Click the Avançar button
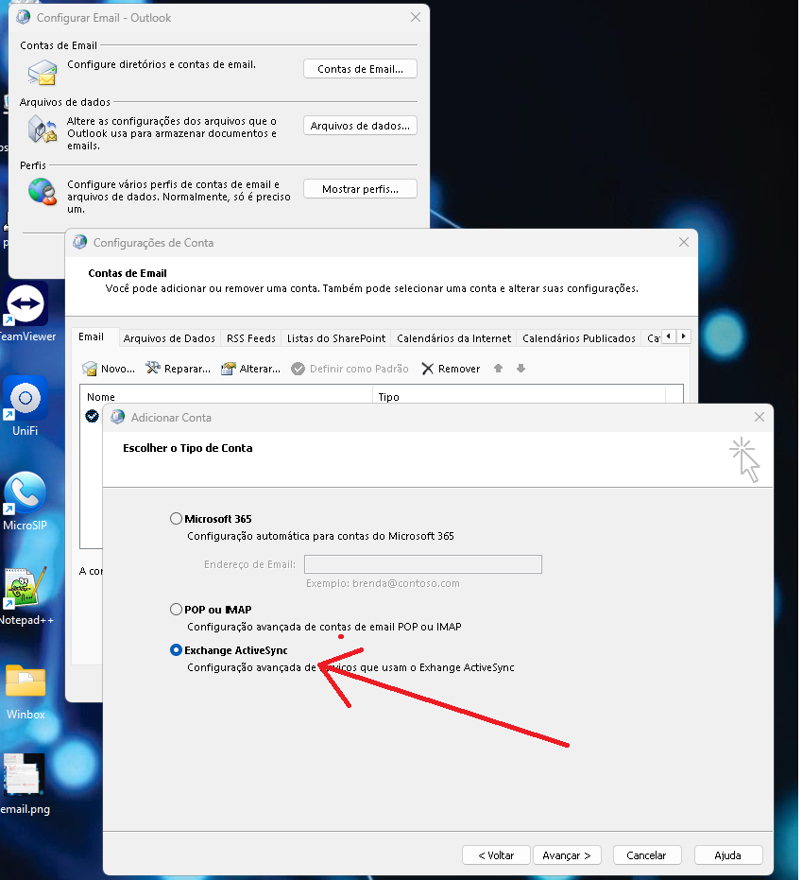 click(567, 854)
